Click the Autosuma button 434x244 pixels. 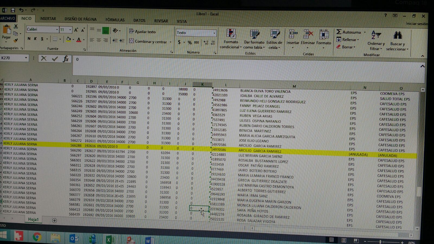pyautogui.click(x=349, y=32)
